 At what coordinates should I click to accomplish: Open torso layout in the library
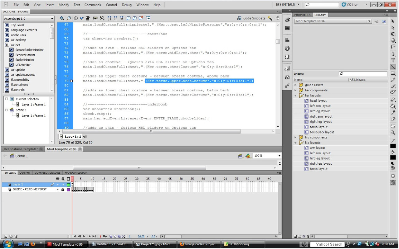319,127
